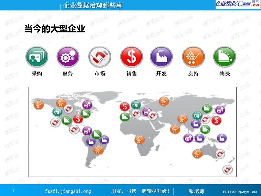Select the 服务 label text
The image size is (261, 196).
click(x=68, y=73)
